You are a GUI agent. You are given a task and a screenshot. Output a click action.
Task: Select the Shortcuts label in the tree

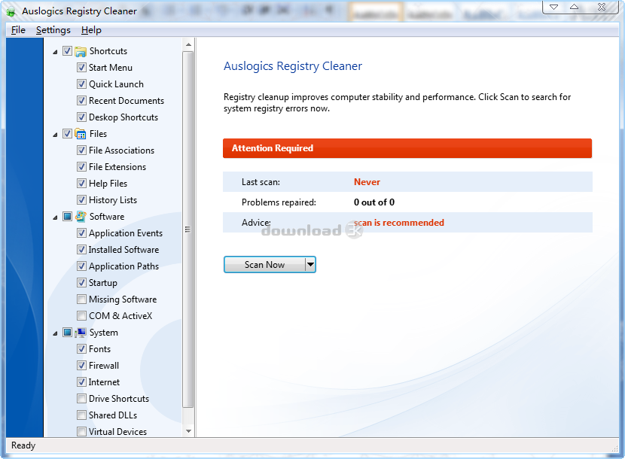coord(108,51)
